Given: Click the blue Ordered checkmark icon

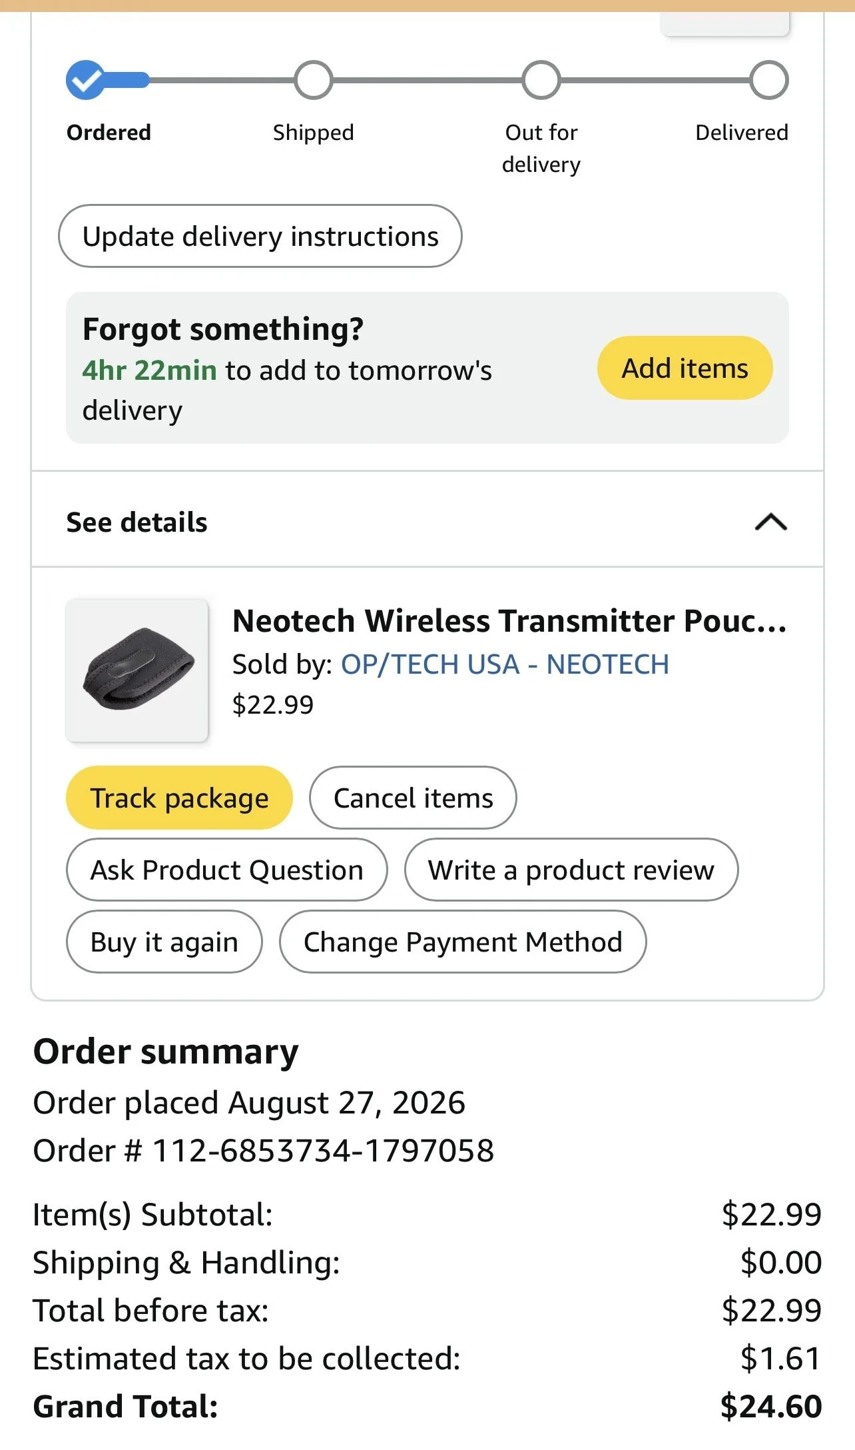Looking at the screenshot, I should click(x=85, y=80).
